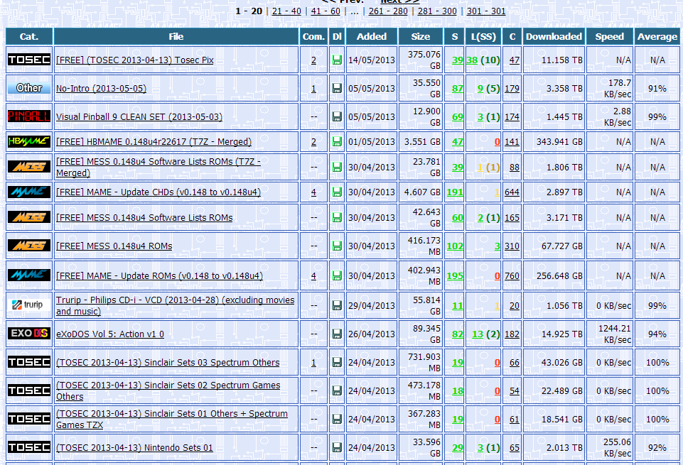Viewport: 683px width, 465px height.
Task: Download Sinclair Sets 02 via its disk icon
Action: coord(337,390)
